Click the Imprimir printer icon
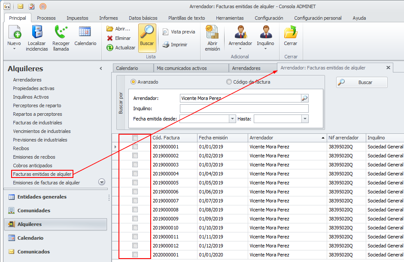This screenshot has width=404, height=262. tap(166, 45)
